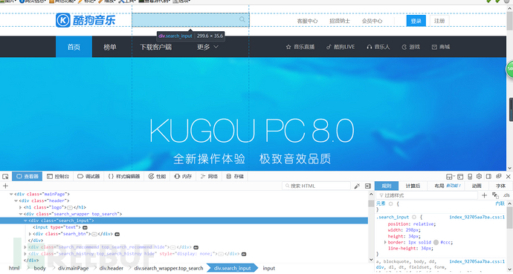Switch to 字体 fonts tab
513x274 pixels.
tap(500, 186)
